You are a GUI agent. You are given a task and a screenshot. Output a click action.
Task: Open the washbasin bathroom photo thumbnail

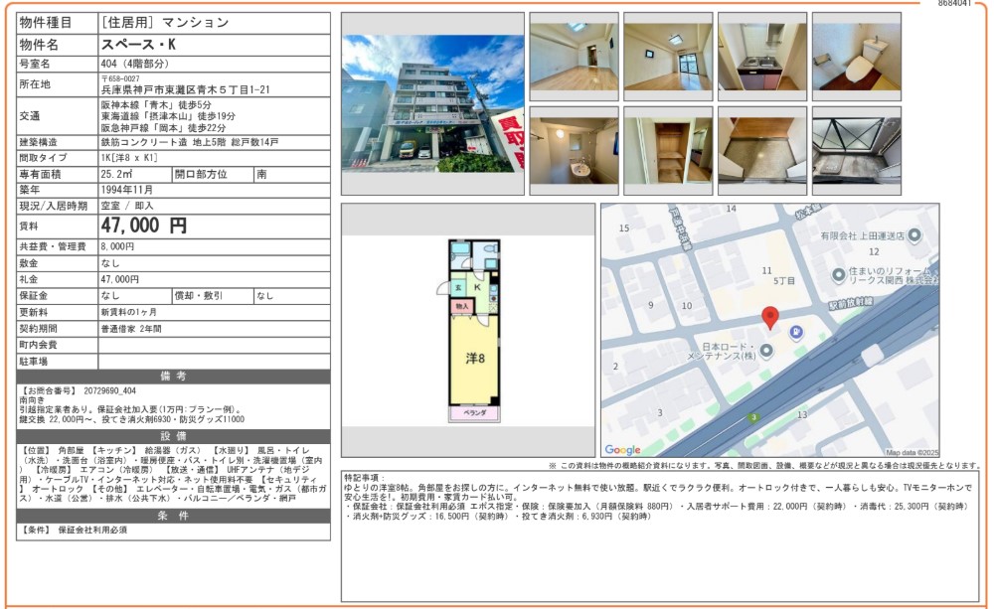[x=574, y=150]
